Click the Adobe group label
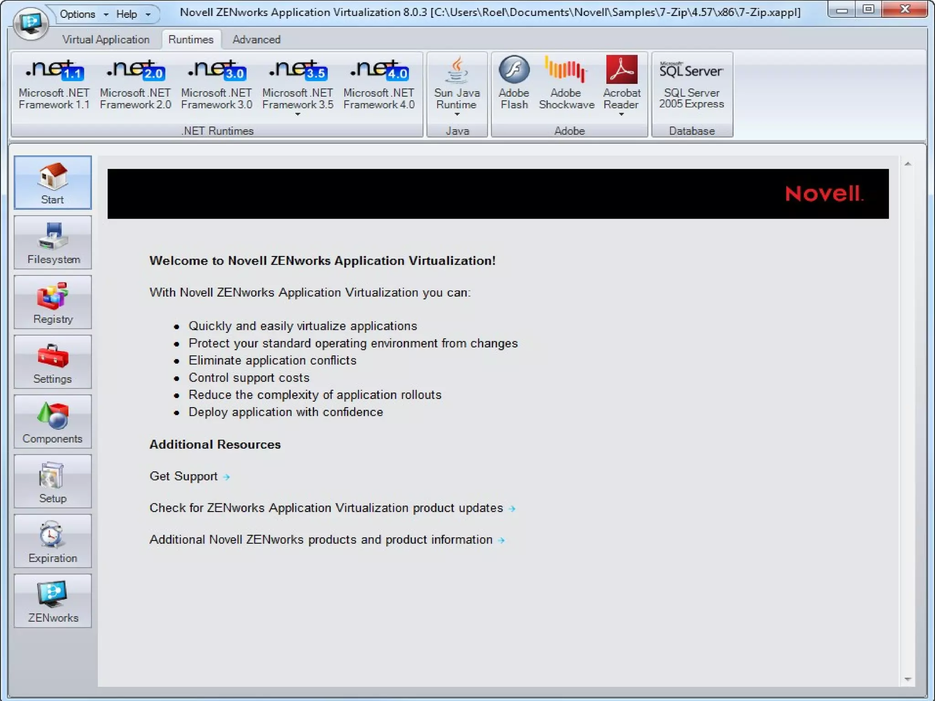Image resolution: width=935 pixels, height=701 pixels. tap(569, 131)
